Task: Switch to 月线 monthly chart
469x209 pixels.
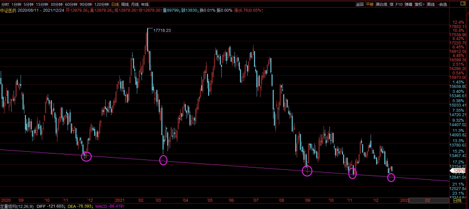Action: click(135, 4)
